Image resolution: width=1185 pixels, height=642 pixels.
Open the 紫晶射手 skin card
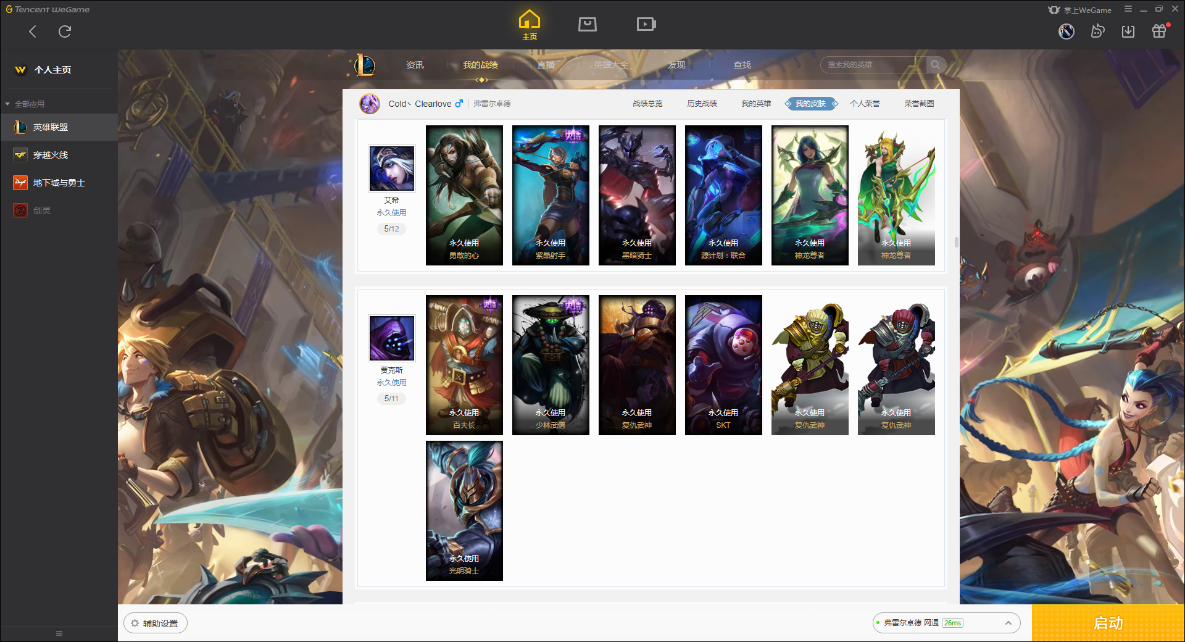click(551, 196)
